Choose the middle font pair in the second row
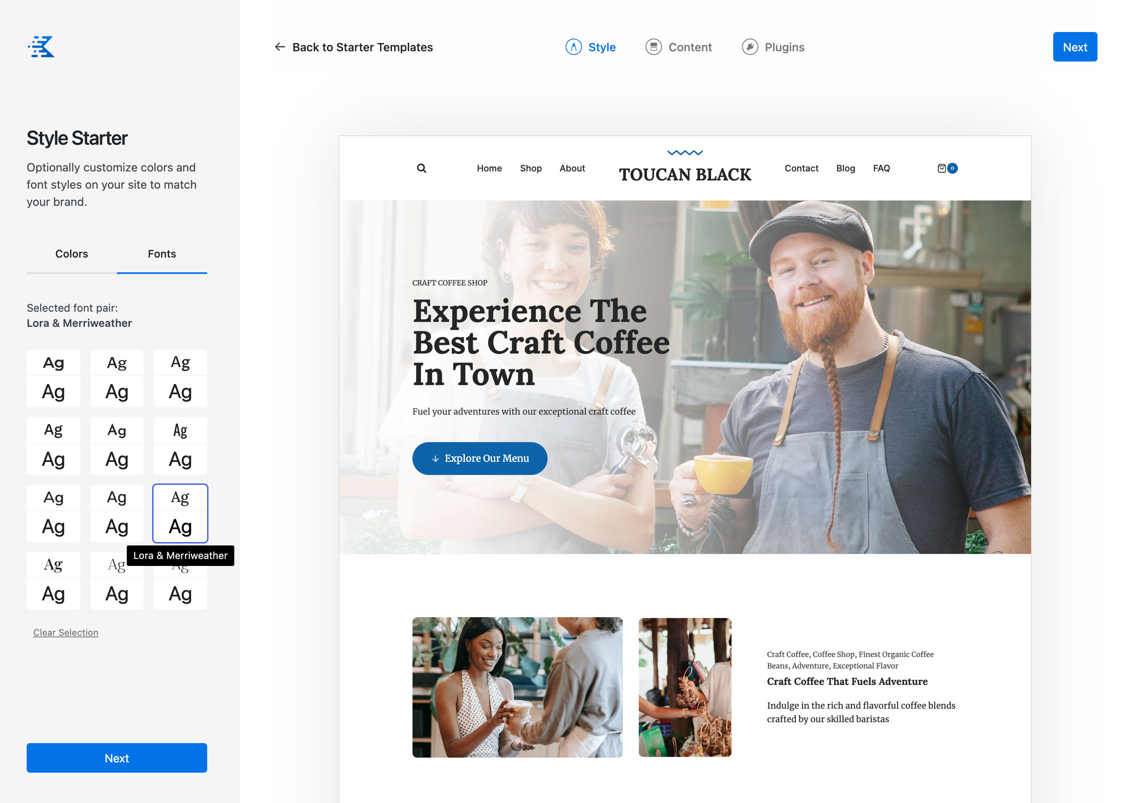The width and height of the screenshot is (1125, 803). [116, 445]
